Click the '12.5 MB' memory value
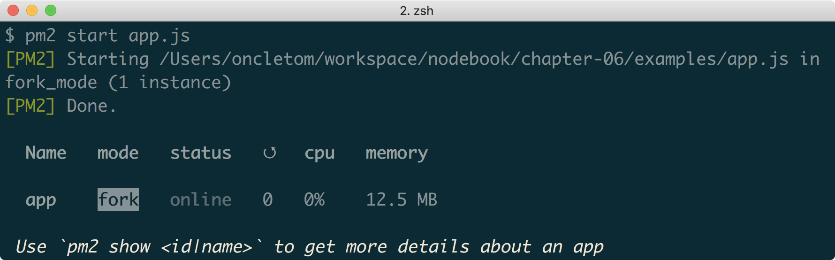Image resolution: width=835 pixels, height=260 pixels. (x=402, y=200)
